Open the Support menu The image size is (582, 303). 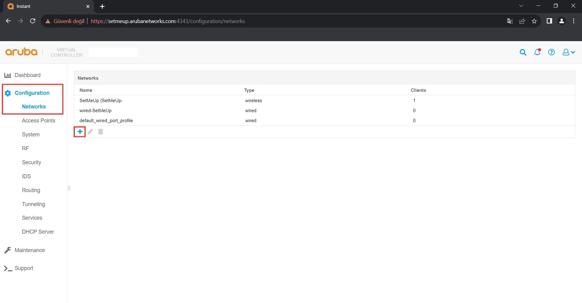click(24, 268)
